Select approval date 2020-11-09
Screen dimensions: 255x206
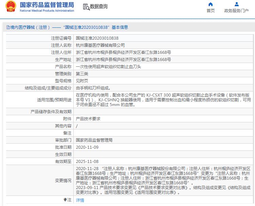pyautogui.click(x=87, y=147)
